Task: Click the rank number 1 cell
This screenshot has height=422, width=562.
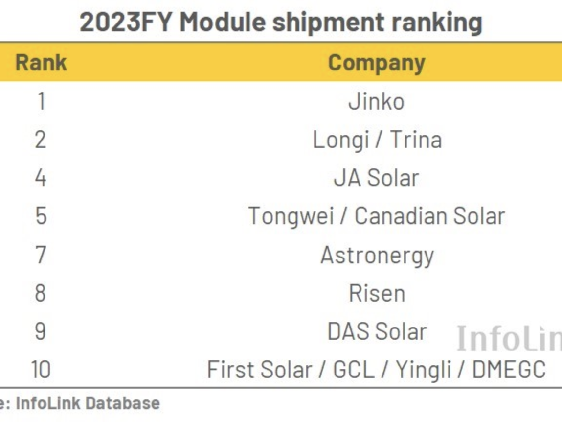Action: point(41,101)
